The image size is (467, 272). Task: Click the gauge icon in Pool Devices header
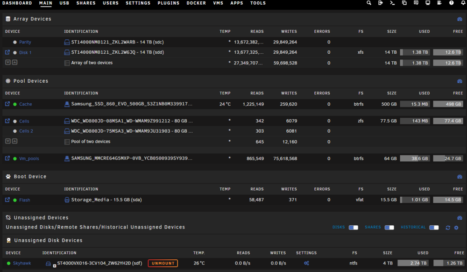[460, 81]
